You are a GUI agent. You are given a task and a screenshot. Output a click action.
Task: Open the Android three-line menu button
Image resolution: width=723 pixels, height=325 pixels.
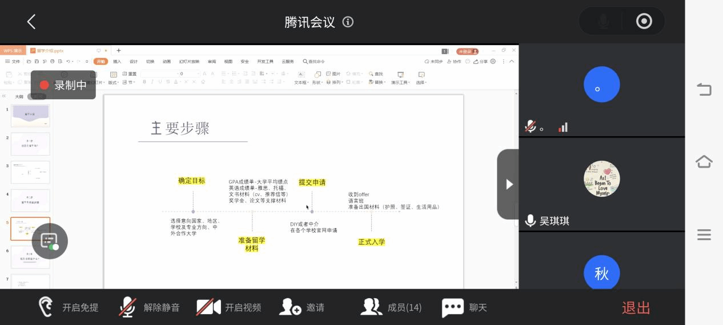click(704, 235)
